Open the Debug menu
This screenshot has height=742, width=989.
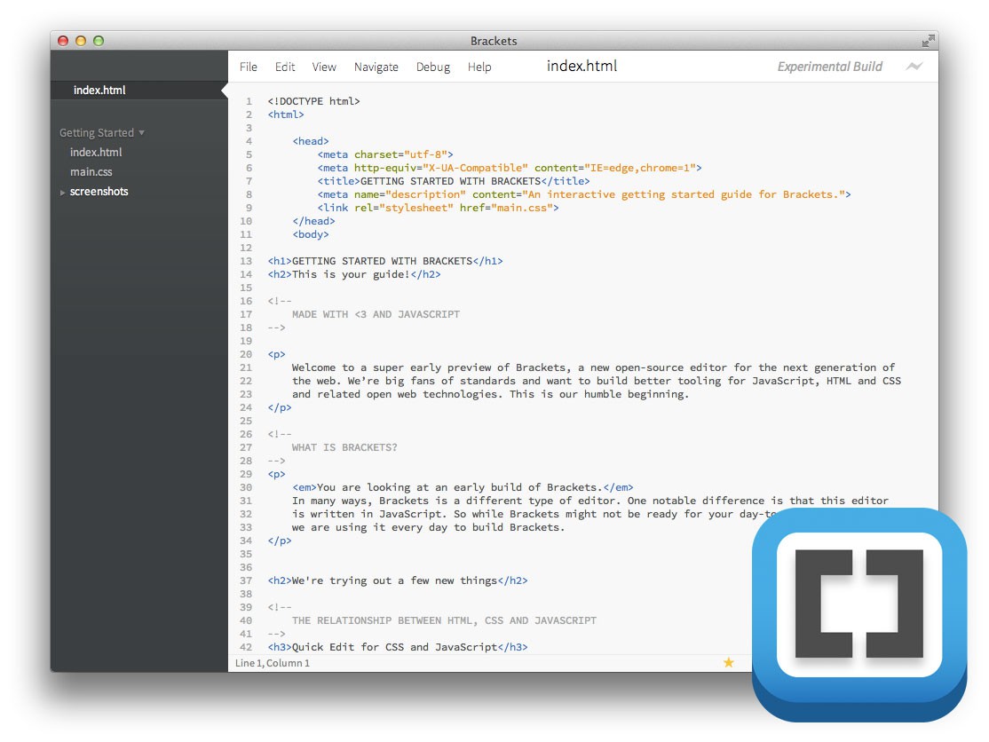[x=433, y=67]
